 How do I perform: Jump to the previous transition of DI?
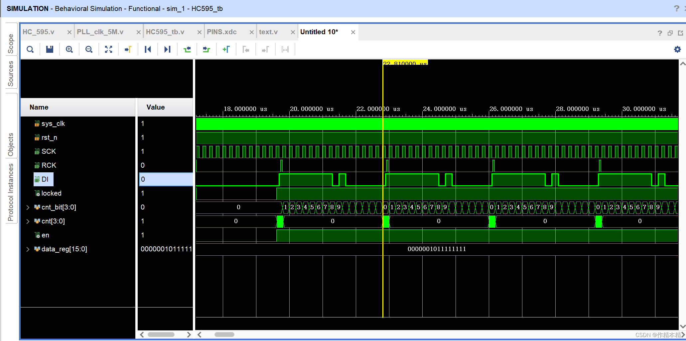[x=187, y=49]
